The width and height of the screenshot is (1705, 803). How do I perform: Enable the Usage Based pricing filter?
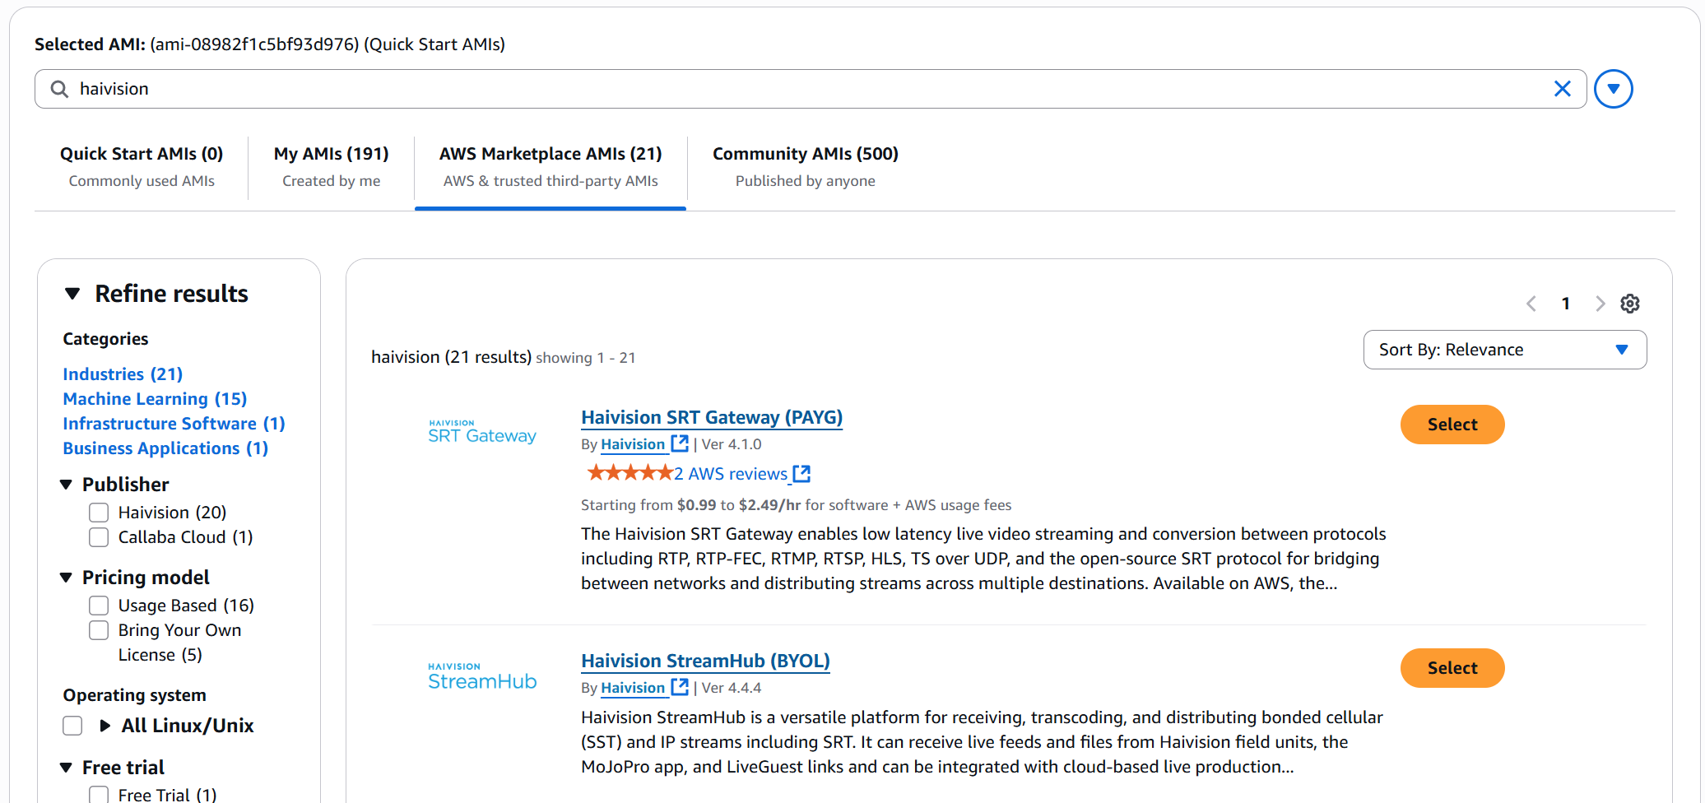coord(99,606)
